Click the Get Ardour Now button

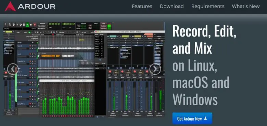[192, 118]
